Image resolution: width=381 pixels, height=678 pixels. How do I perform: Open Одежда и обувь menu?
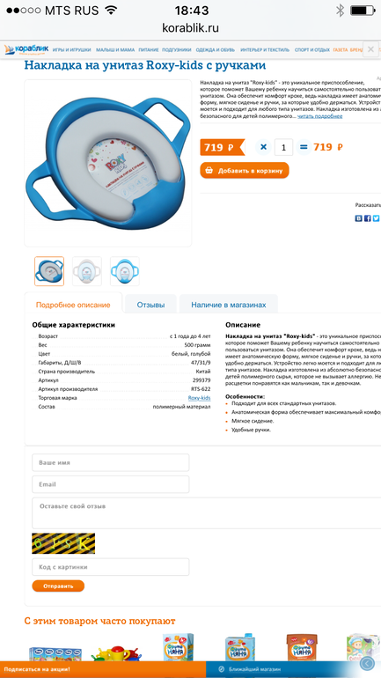click(215, 49)
